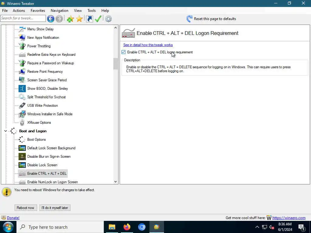
Task: Click the blue Back navigation arrow
Action: tap(51, 19)
